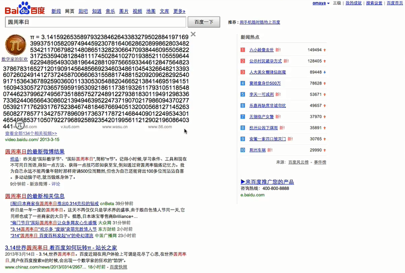Open the 百度风云榜 source link

pyautogui.click(x=298, y=162)
